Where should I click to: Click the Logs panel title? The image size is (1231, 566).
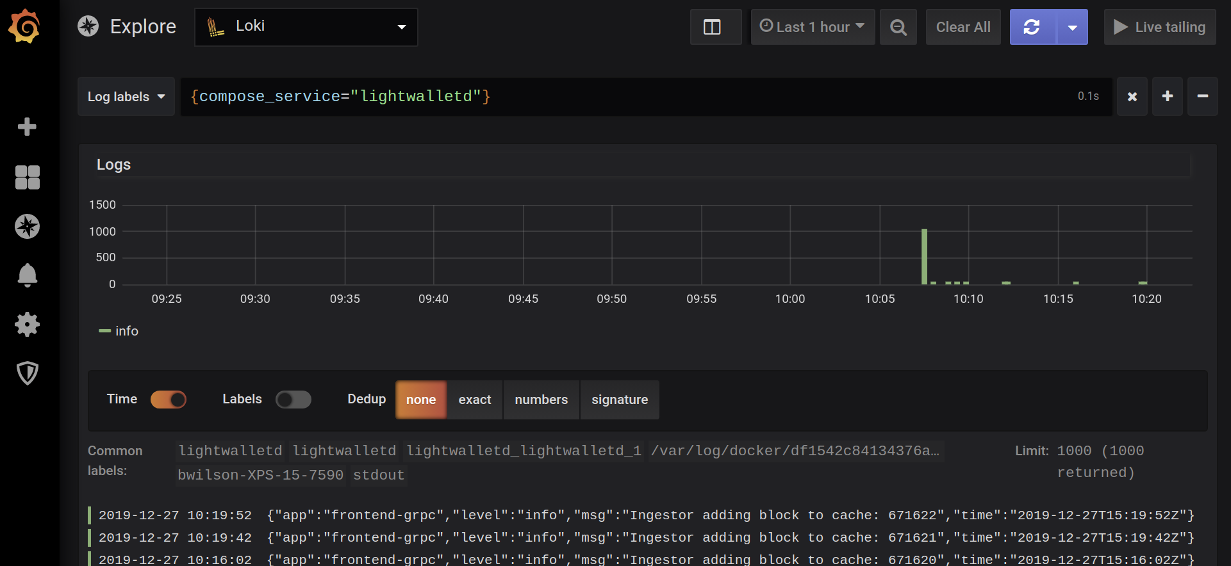(113, 165)
